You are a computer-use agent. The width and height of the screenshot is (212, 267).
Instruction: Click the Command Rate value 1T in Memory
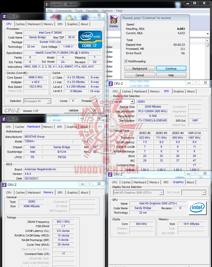(x=63, y=254)
